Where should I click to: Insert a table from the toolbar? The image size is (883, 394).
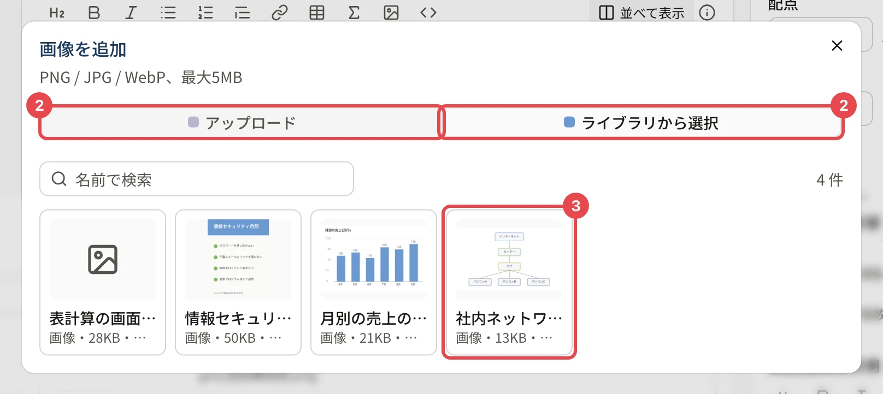(317, 13)
